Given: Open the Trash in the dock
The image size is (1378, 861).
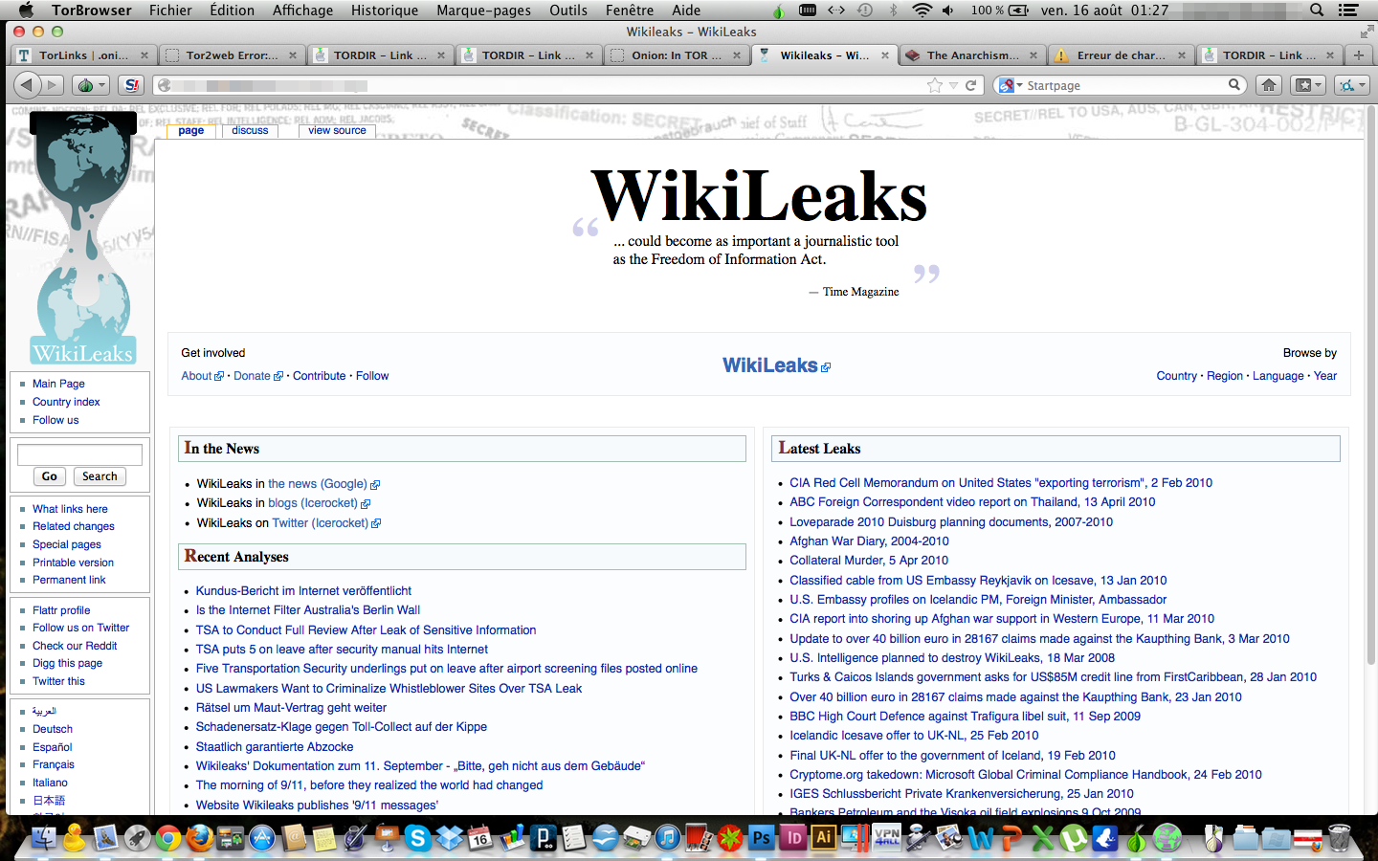Looking at the screenshot, I should pyautogui.click(x=1339, y=839).
